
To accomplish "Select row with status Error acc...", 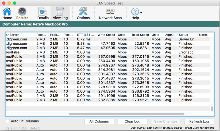I will point(108,52).
